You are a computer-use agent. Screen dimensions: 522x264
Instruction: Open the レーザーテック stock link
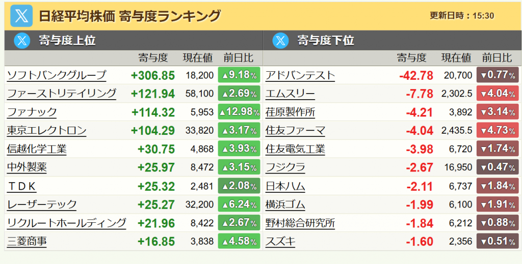pyautogui.click(x=42, y=204)
